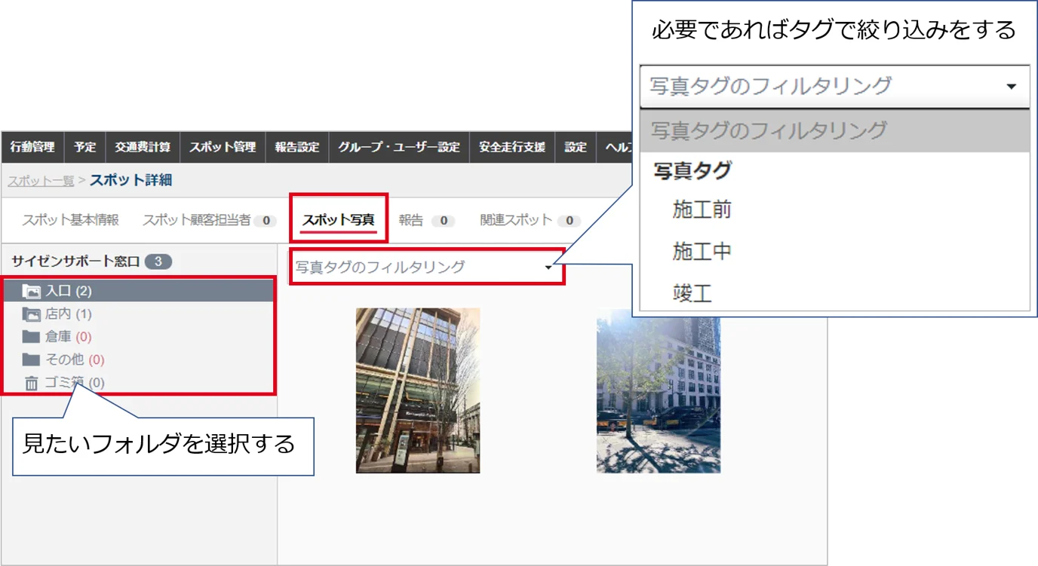
Task: Open the 予定 menu item
Action: click(x=84, y=148)
